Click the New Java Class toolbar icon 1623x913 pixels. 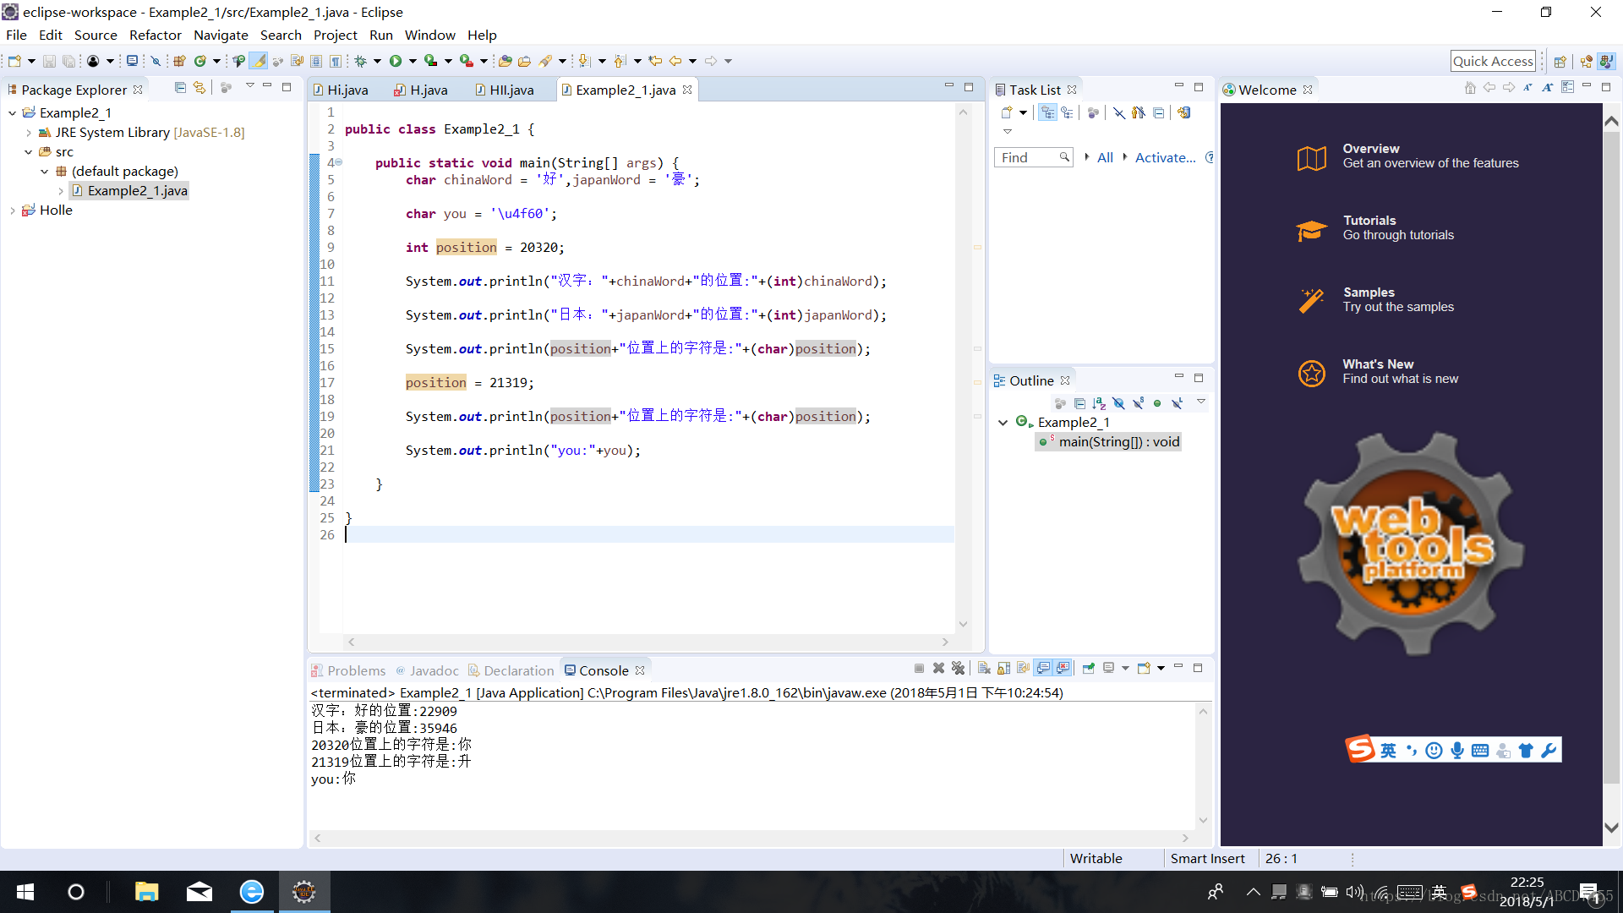[200, 61]
